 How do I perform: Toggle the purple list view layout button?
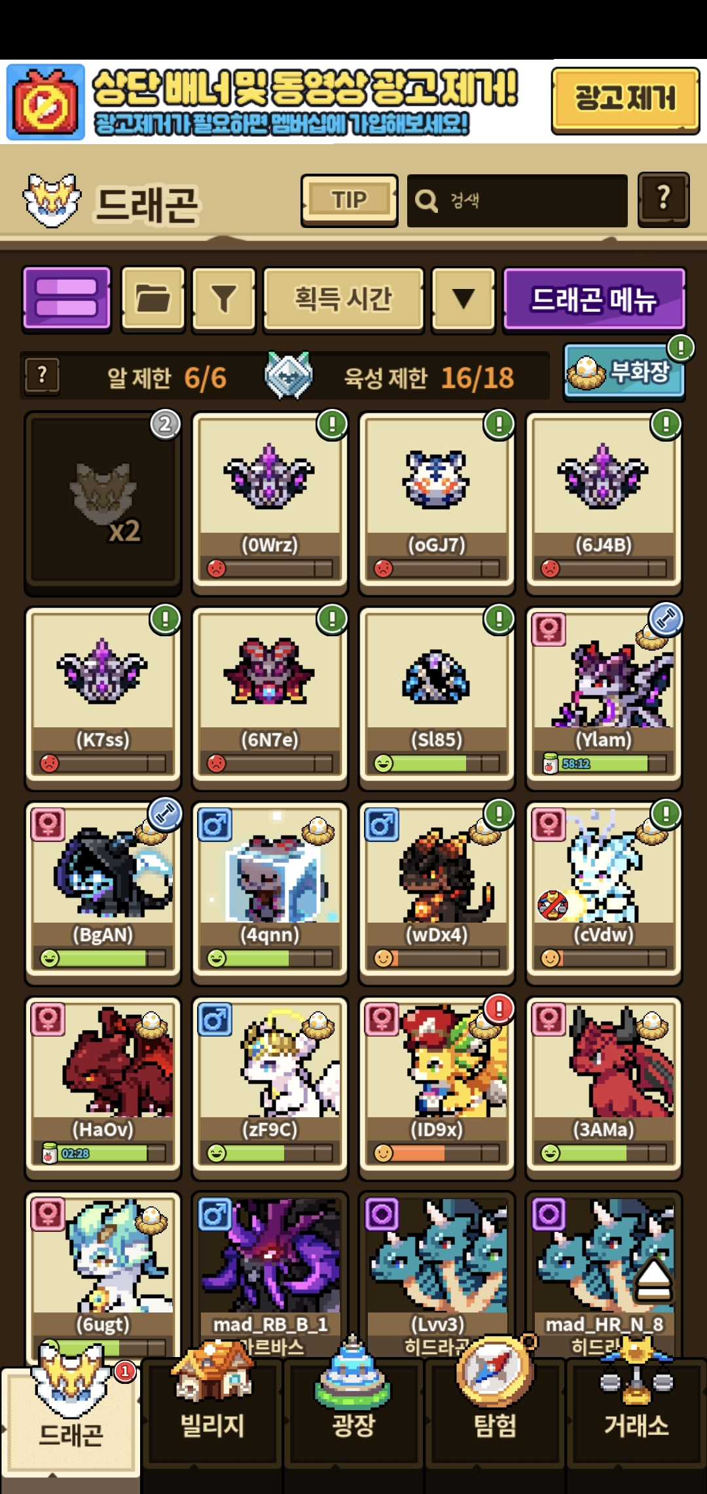67,298
